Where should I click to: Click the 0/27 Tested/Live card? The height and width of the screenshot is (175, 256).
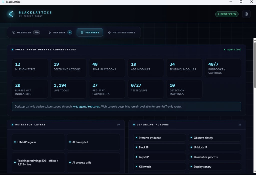point(146,89)
